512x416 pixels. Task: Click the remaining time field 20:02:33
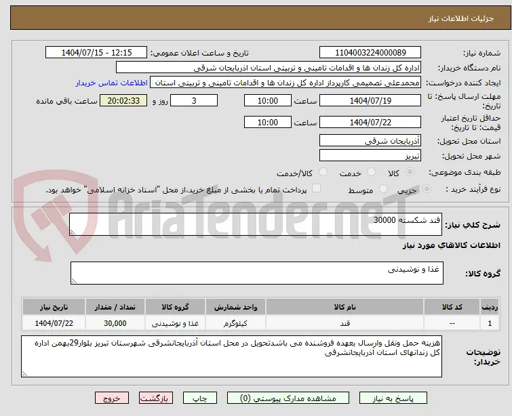(x=123, y=100)
